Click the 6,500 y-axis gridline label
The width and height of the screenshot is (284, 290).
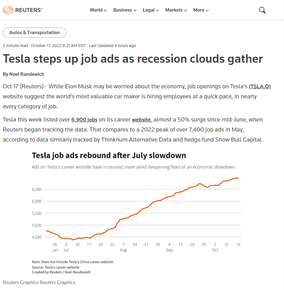37,189
